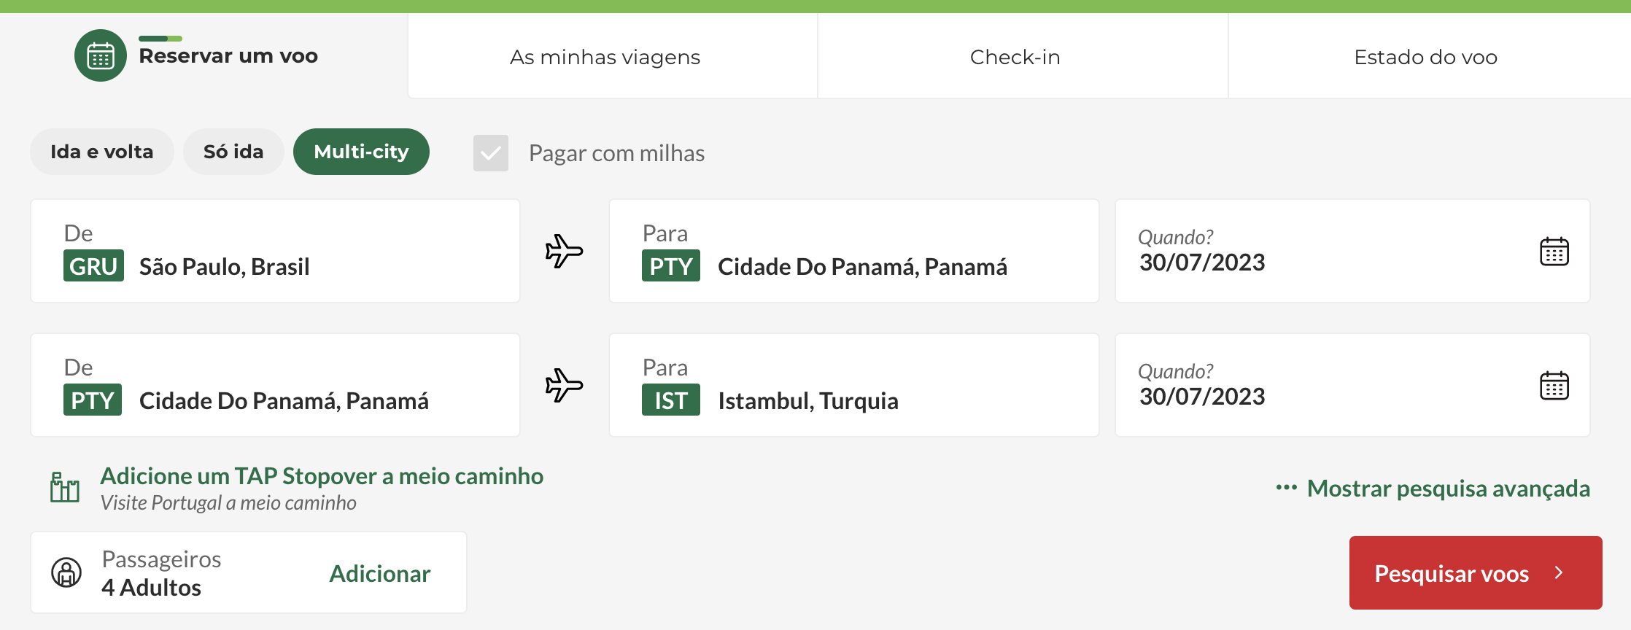Toggle the Pagar com milhas checkbox
This screenshot has width=1631, height=630.
point(491,153)
